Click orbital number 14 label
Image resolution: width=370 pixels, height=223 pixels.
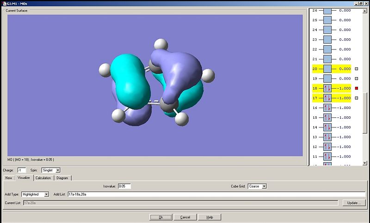tap(315, 127)
